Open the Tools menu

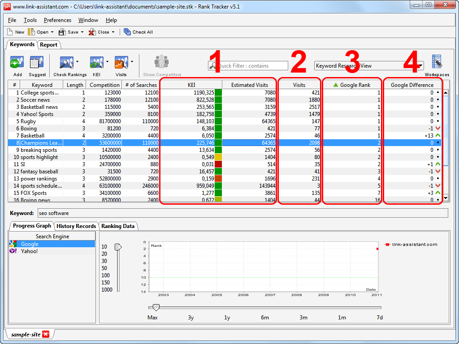click(x=30, y=20)
